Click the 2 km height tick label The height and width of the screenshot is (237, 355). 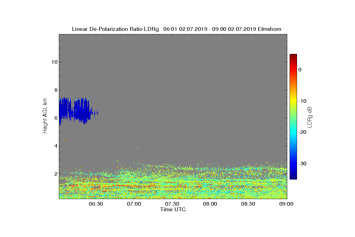coord(55,174)
